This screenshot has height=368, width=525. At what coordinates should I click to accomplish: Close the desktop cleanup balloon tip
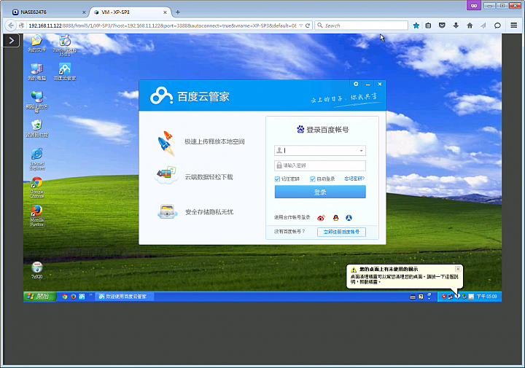coord(458,269)
